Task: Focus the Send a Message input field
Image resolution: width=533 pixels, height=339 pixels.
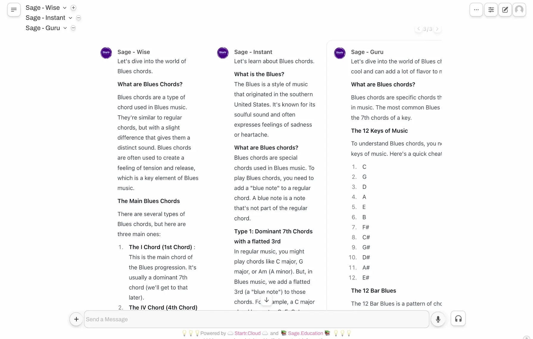Action: [256, 319]
